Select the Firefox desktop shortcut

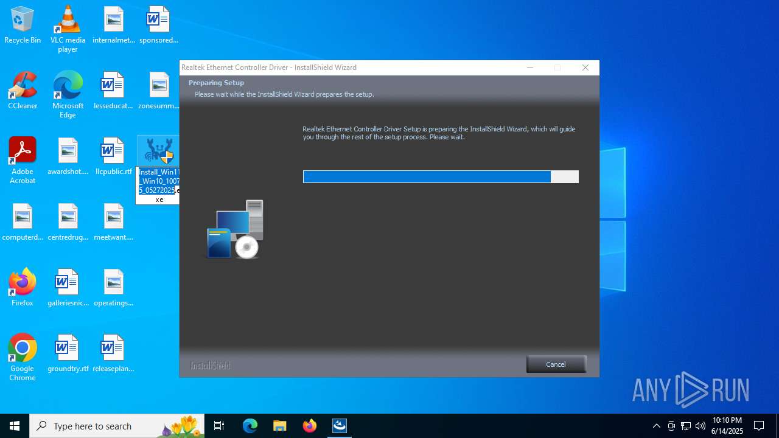tap(23, 288)
